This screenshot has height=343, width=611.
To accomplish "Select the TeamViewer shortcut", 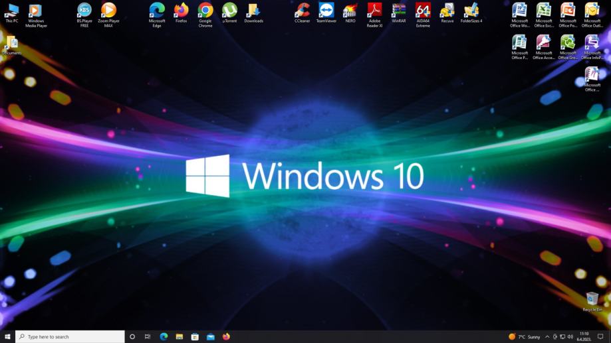I will tap(326, 13).
